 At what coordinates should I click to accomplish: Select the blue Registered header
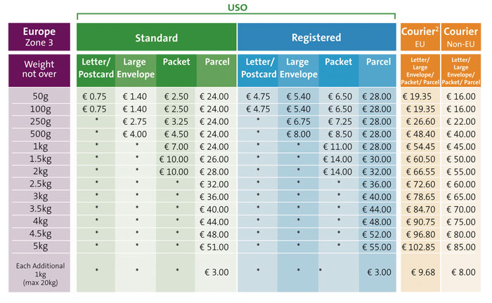pos(316,37)
